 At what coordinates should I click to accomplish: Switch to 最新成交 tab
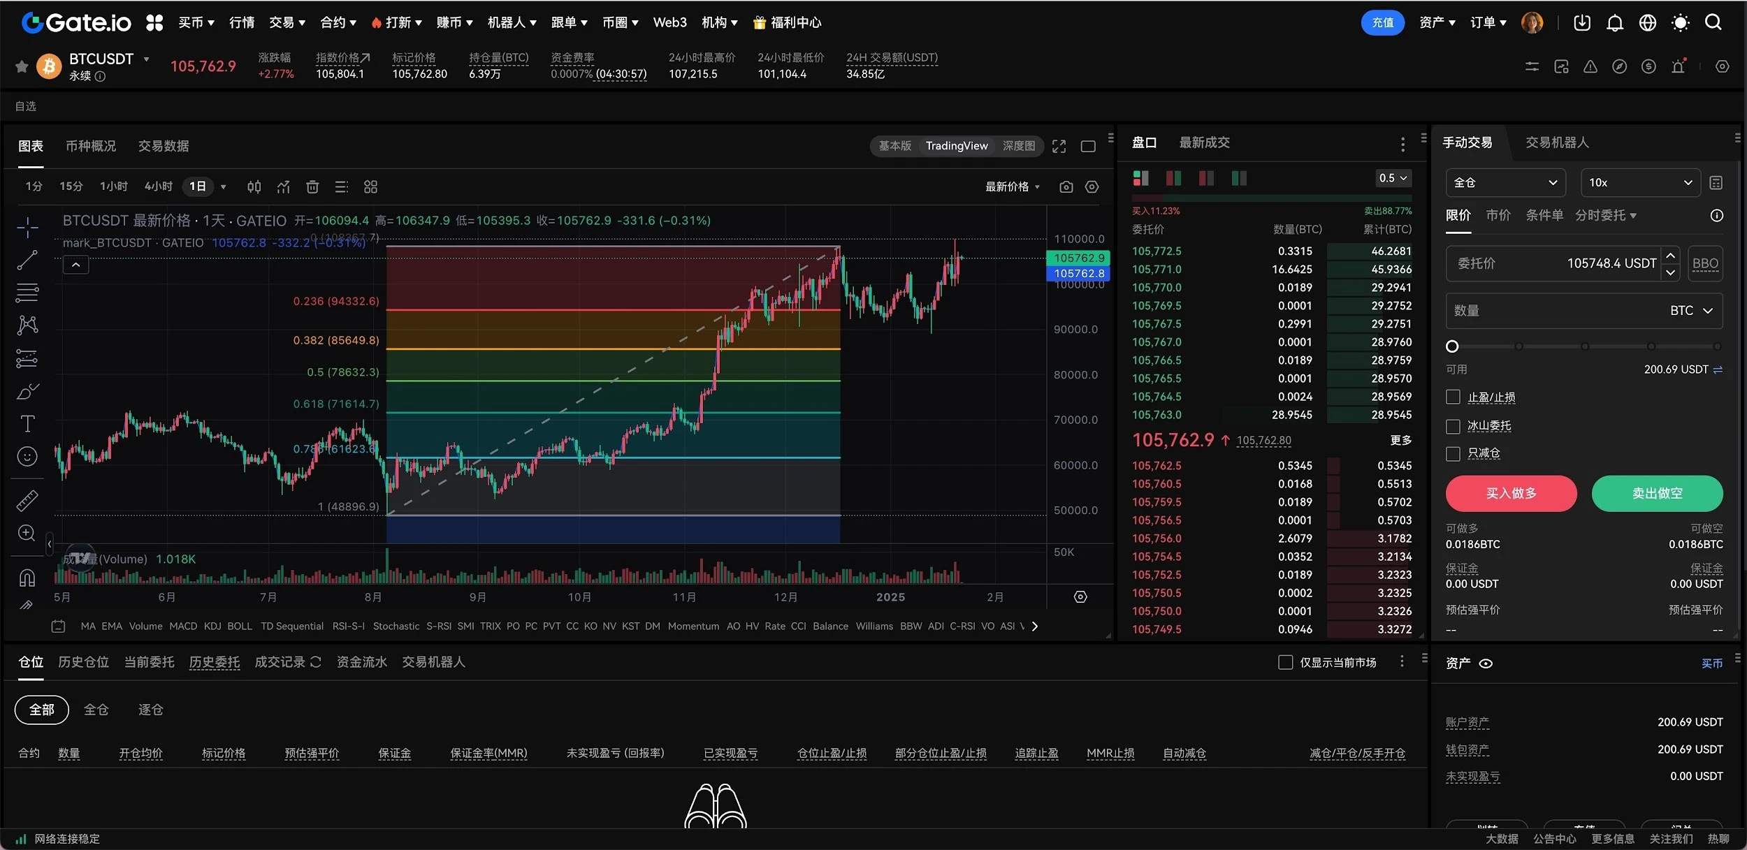[1204, 142]
